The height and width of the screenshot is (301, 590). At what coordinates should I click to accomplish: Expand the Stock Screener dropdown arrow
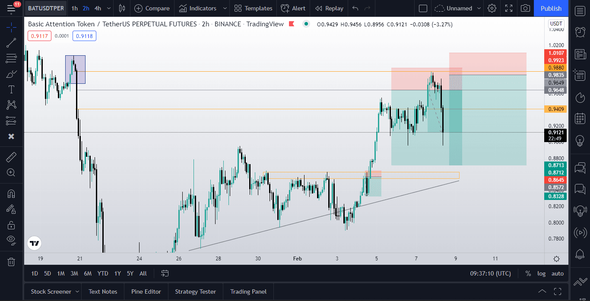[77, 291]
